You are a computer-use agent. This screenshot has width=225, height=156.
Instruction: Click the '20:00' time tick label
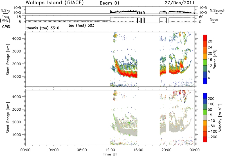[x=166, y=150]
